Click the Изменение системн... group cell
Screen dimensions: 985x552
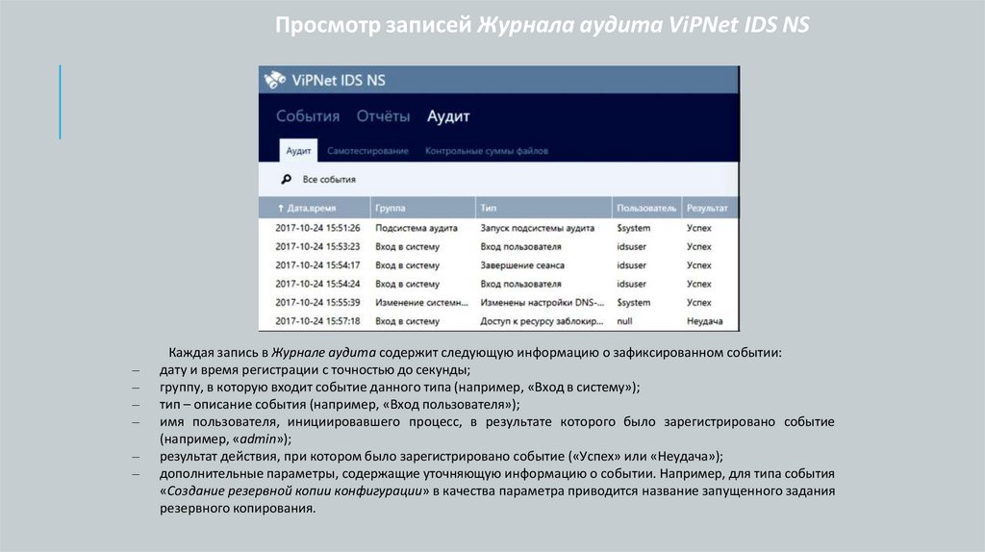(x=421, y=302)
